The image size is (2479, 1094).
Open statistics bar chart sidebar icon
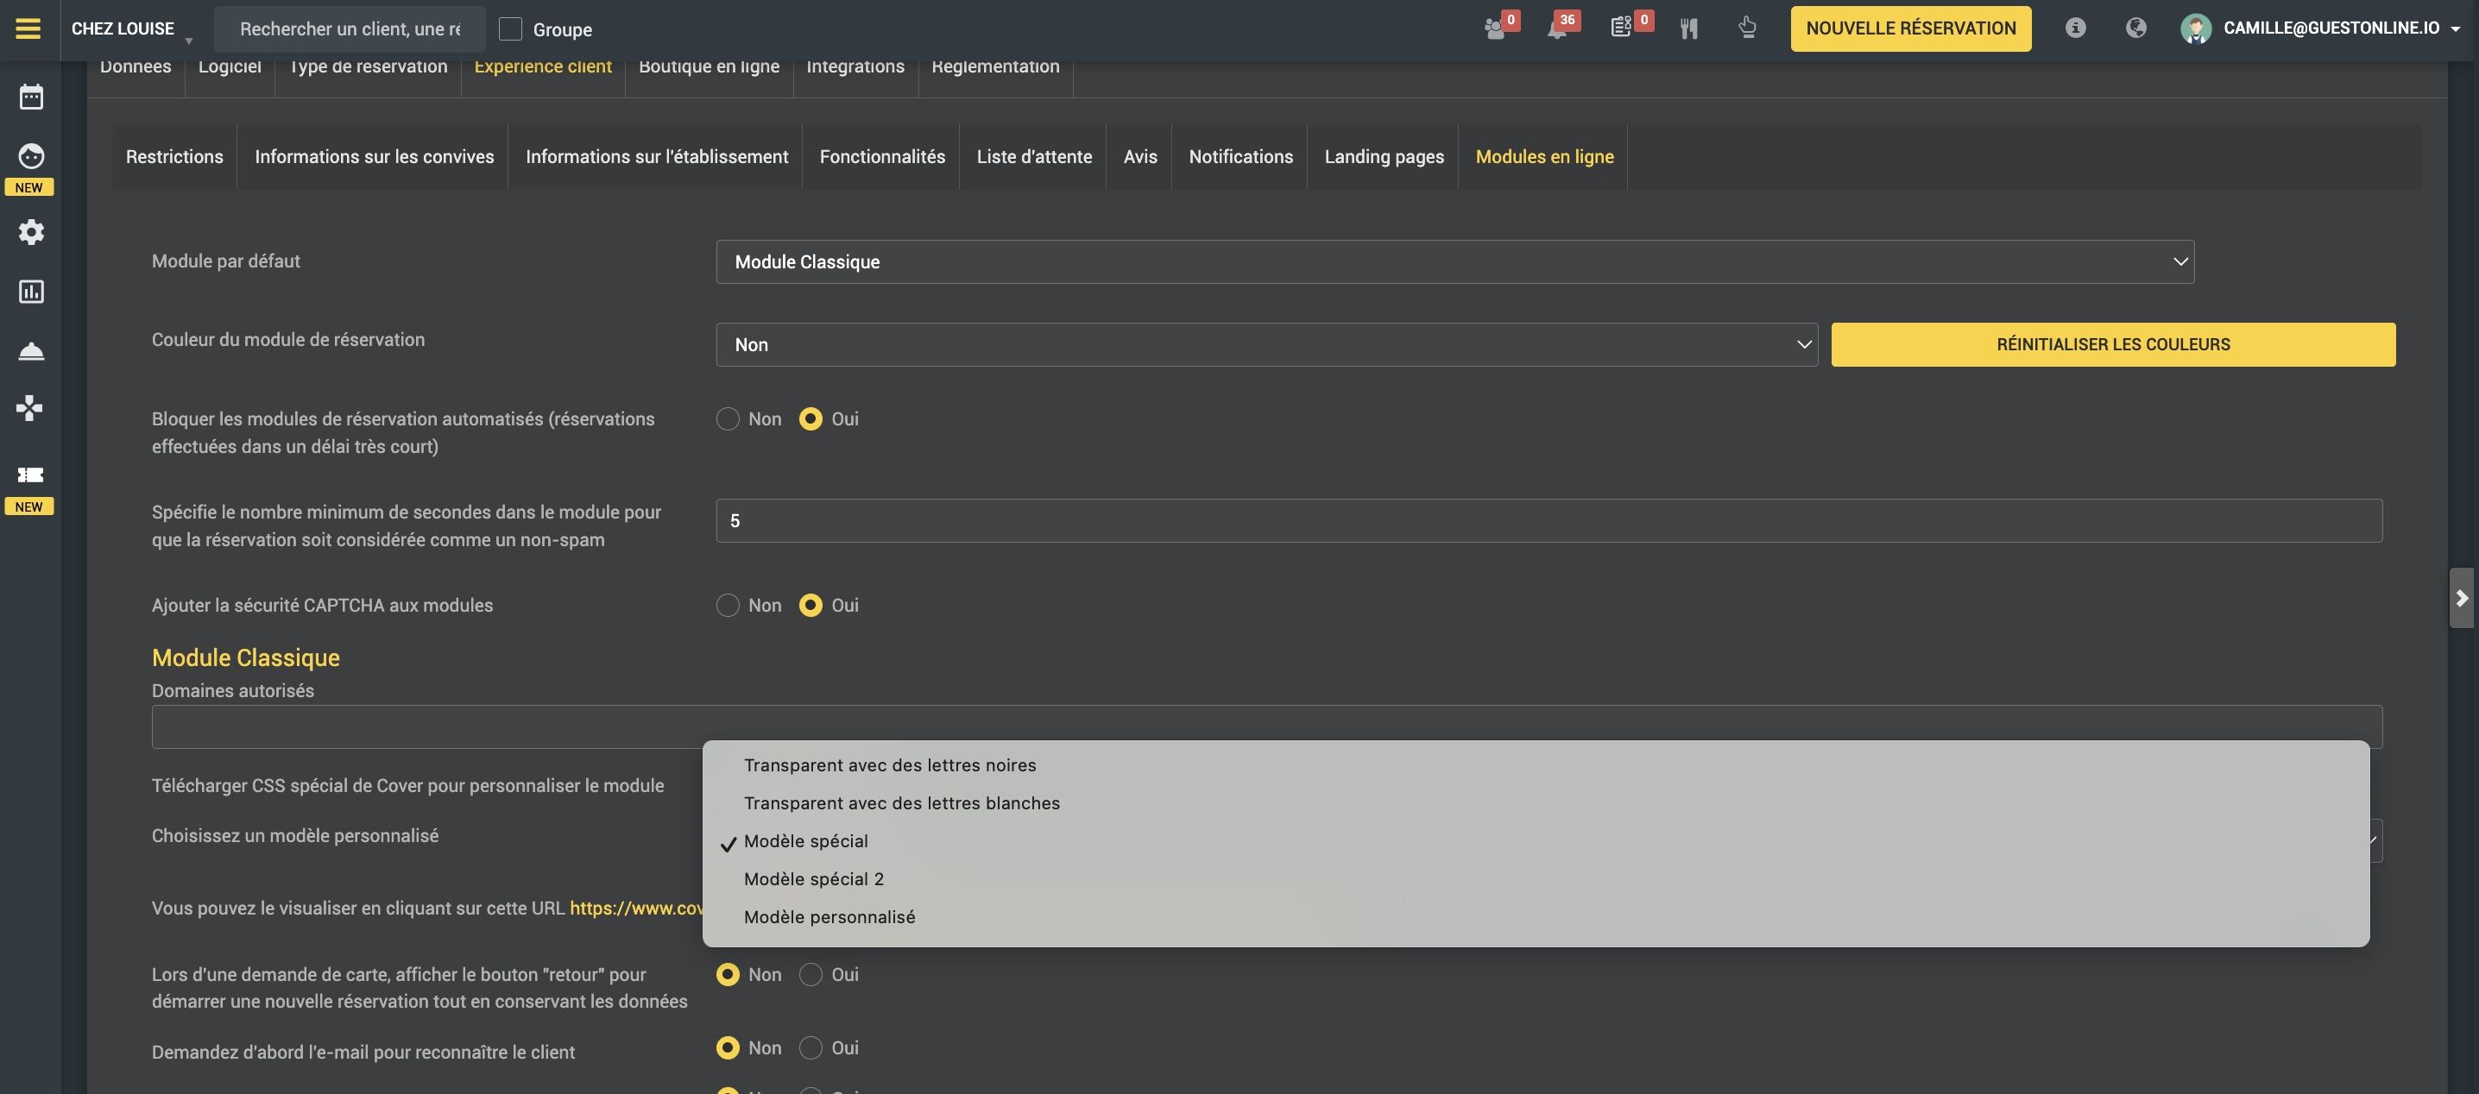[x=31, y=292]
